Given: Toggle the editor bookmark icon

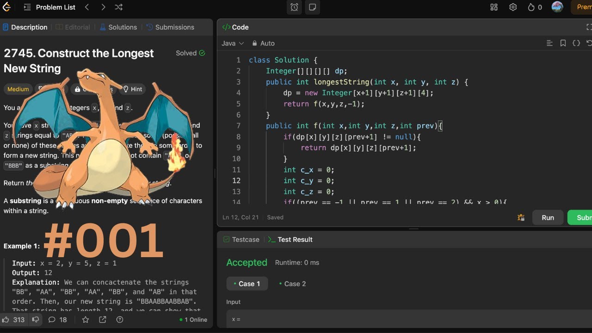Looking at the screenshot, I should point(563,43).
